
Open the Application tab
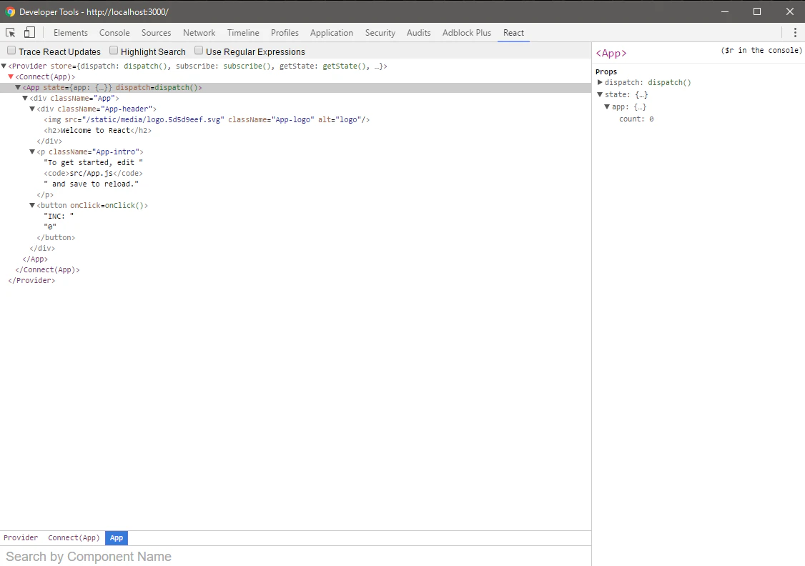click(332, 33)
